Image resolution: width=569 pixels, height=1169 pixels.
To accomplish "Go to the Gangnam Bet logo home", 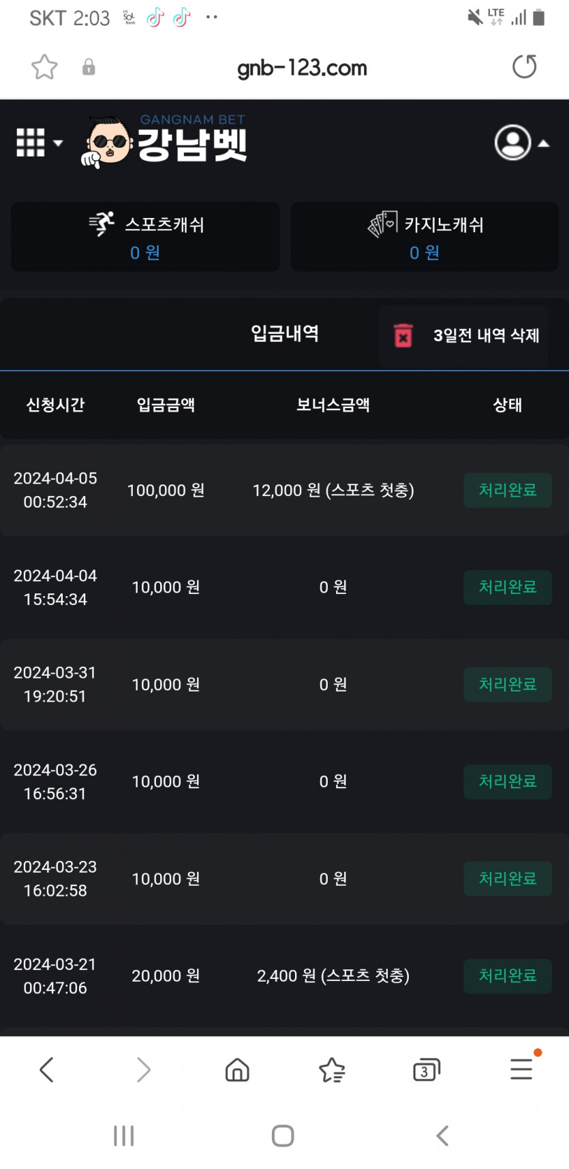I will click(x=164, y=141).
